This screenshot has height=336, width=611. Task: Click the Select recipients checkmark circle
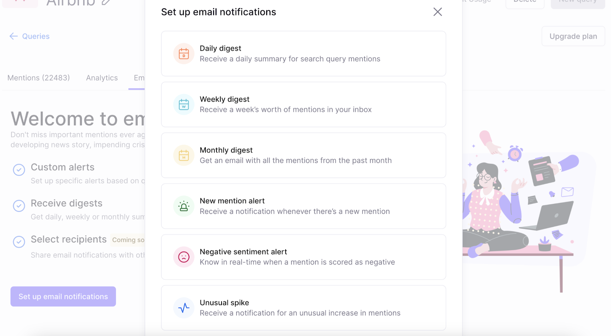coord(19,242)
